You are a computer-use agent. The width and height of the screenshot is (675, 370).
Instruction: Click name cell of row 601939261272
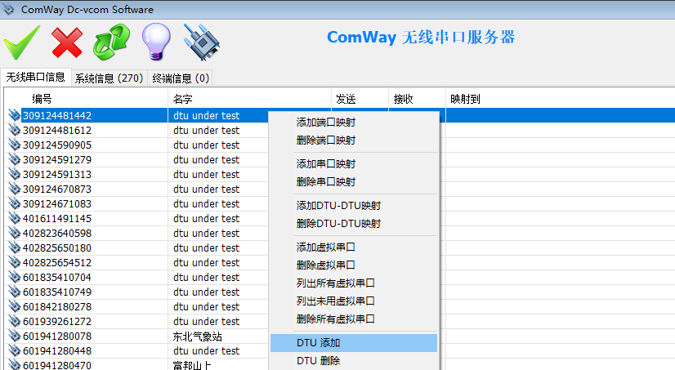click(x=206, y=321)
